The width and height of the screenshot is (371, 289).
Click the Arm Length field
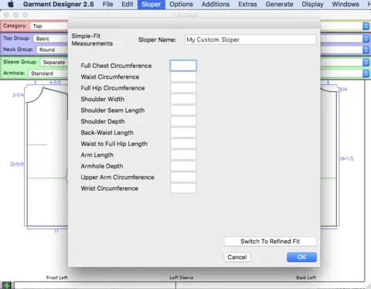pos(183,155)
